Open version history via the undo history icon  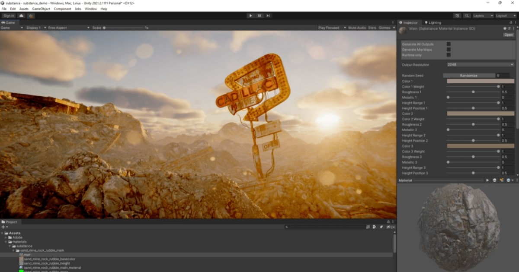coord(458,16)
